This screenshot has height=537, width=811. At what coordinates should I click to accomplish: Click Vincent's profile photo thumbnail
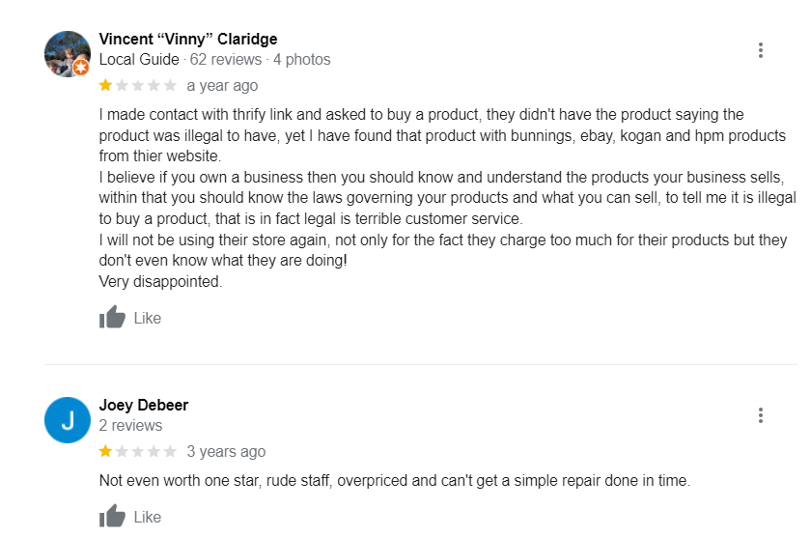click(64, 50)
